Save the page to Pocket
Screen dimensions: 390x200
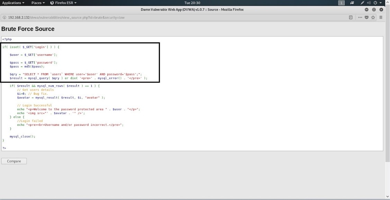(367, 18)
